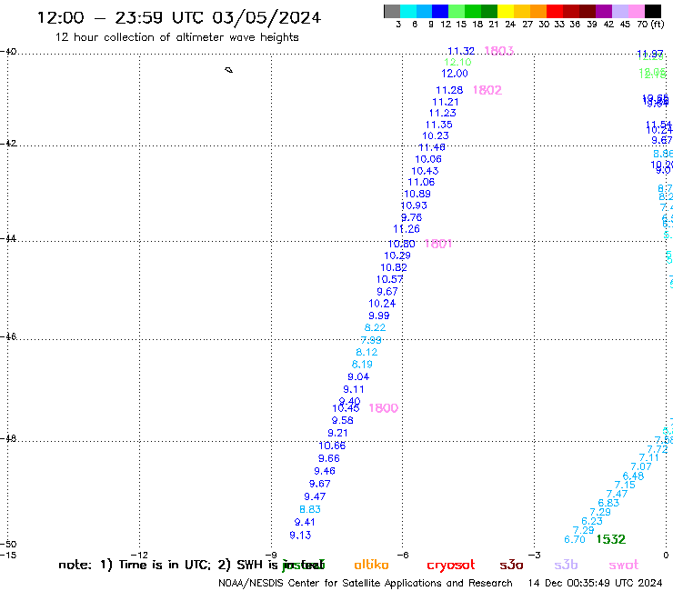Click the orange legend color swatch
Image resolution: width=673 pixels, height=591 pixels.
point(538,11)
